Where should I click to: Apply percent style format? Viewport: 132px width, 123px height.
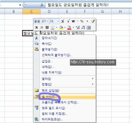click(82, 21)
